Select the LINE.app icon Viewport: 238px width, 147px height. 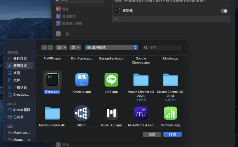point(111,80)
